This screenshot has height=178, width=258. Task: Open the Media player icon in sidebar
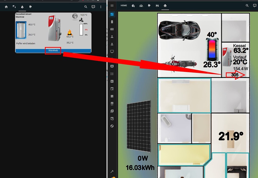coord(112,111)
